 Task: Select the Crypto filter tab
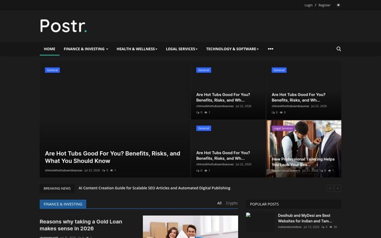(x=232, y=203)
